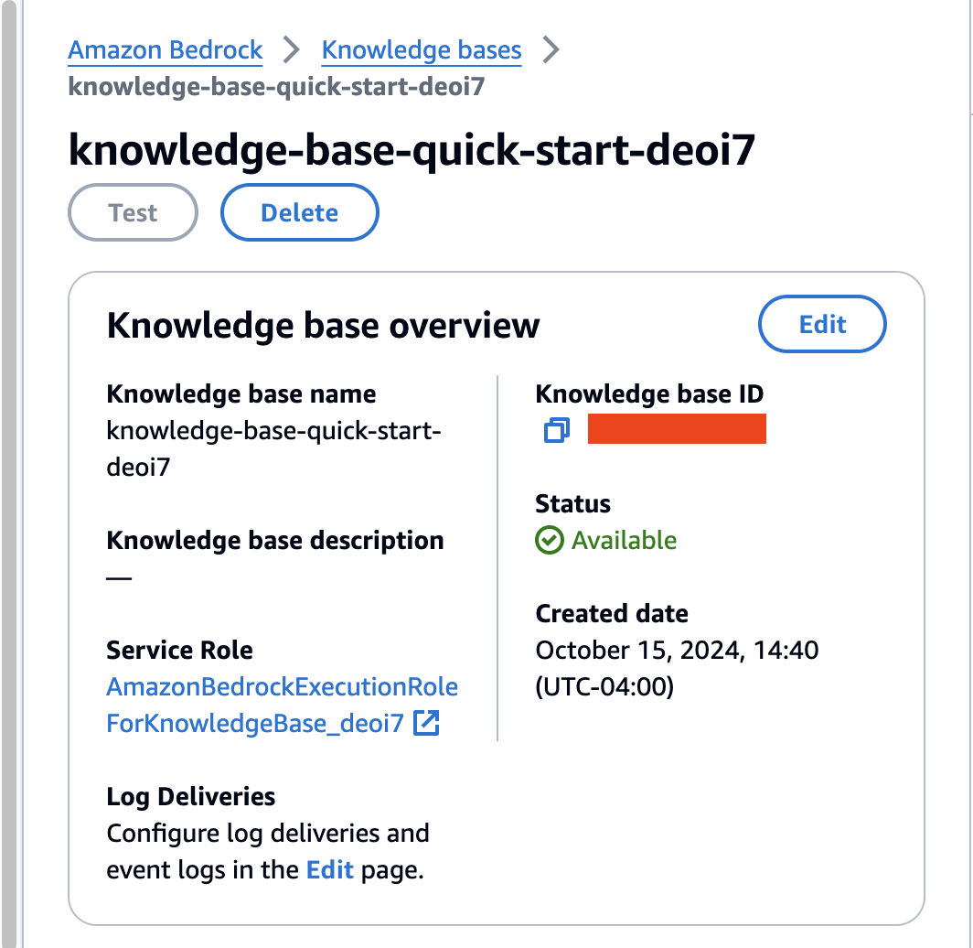The width and height of the screenshot is (973, 948).
Task: Edit the Knowledge base overview
Action: click(822, 325)
